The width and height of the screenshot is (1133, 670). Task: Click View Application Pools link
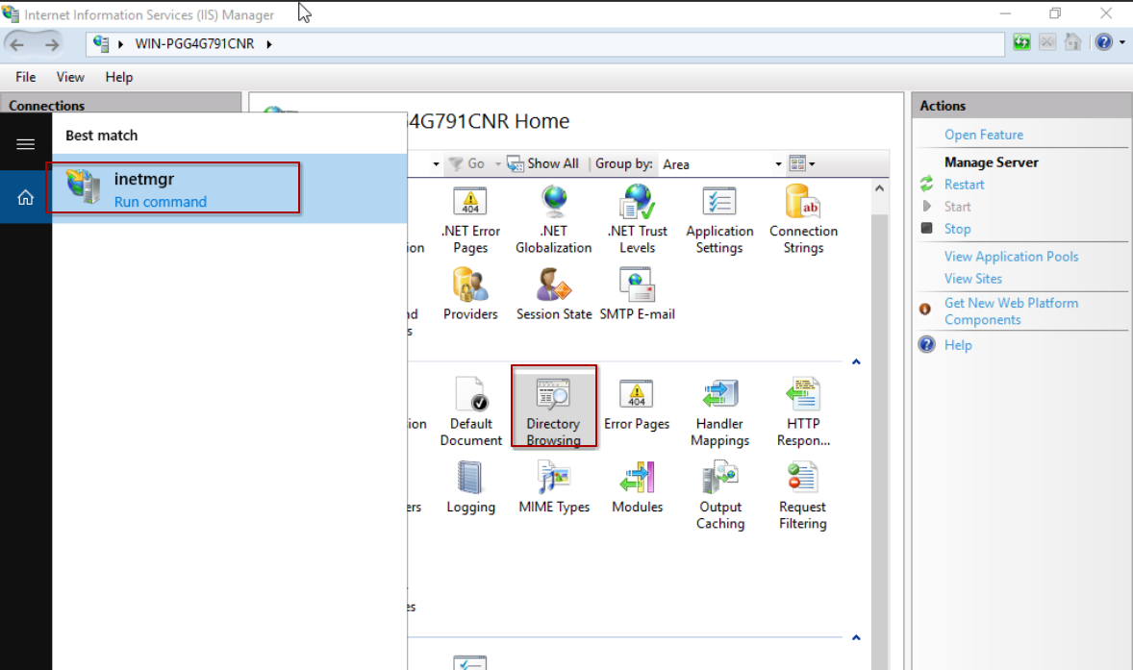(x=1011, y=257)
